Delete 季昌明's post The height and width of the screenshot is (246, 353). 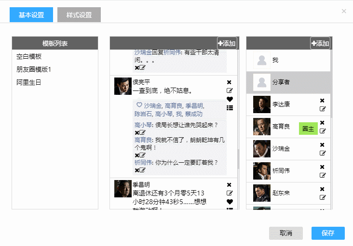[229, 185]
